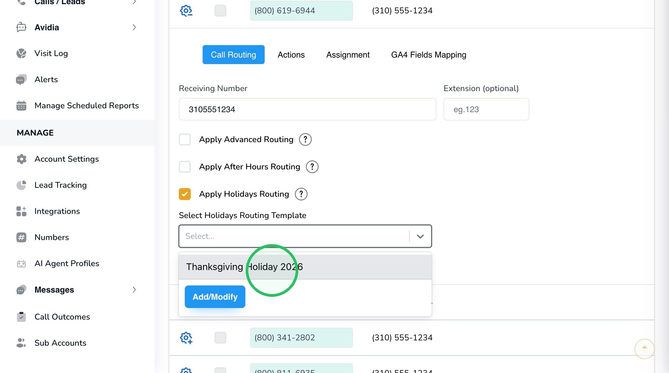Expand the Avidia submenu chevron

134,27
